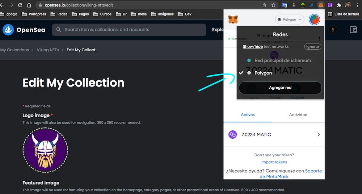Image resolution: width=362 pixels, height=194 pixels.
Task: Open MetaMask account avatar menu
Action: click(314, 20)
